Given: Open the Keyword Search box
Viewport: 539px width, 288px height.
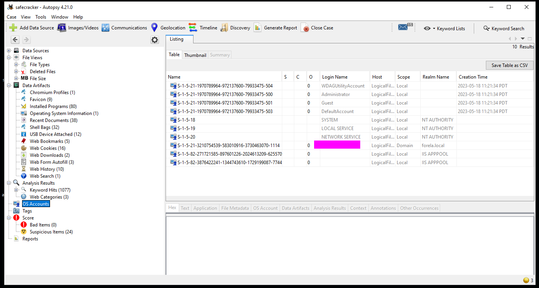Looking at the screenshot, I should (504, 28).
